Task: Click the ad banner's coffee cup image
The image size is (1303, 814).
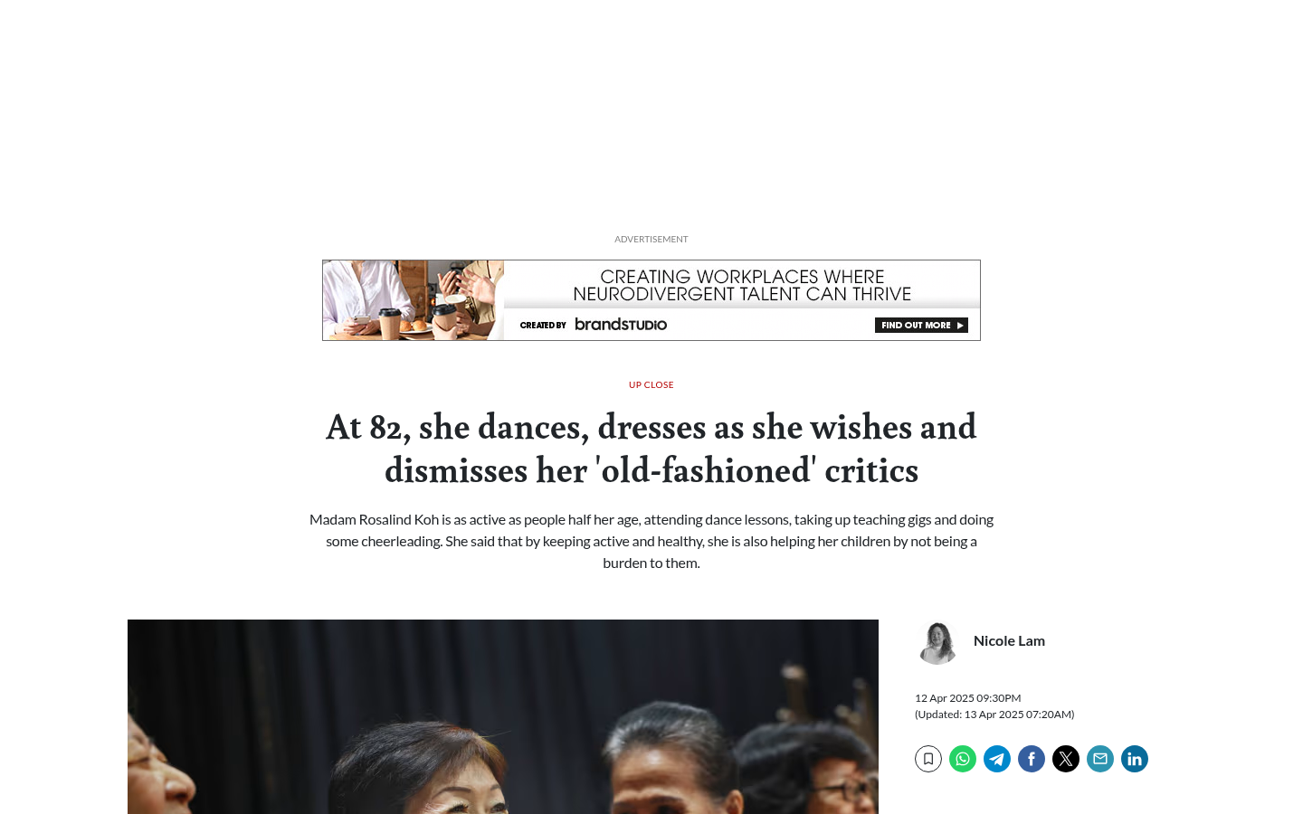Action: click(x=414, y=300)
